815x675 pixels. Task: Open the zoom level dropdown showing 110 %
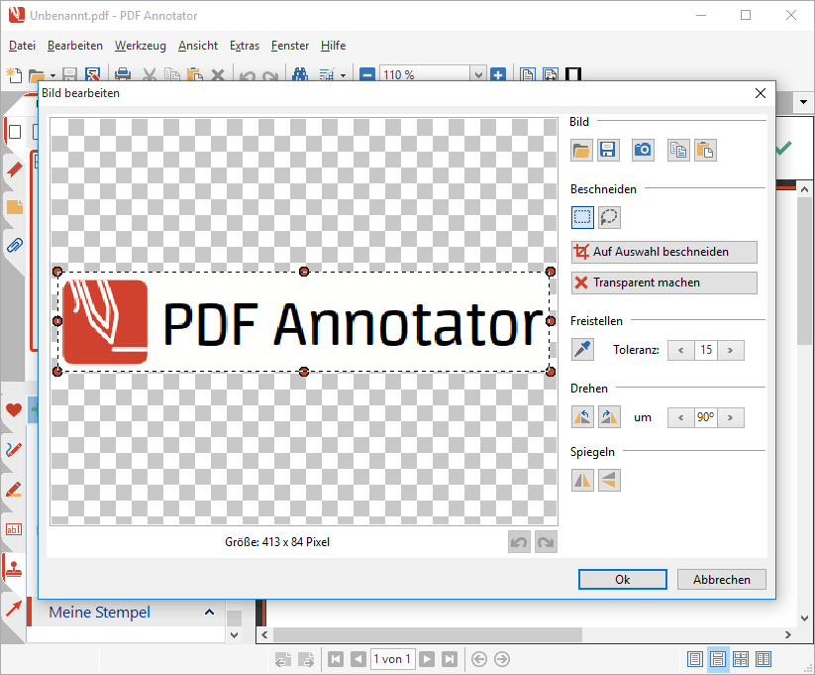[478, 74]
